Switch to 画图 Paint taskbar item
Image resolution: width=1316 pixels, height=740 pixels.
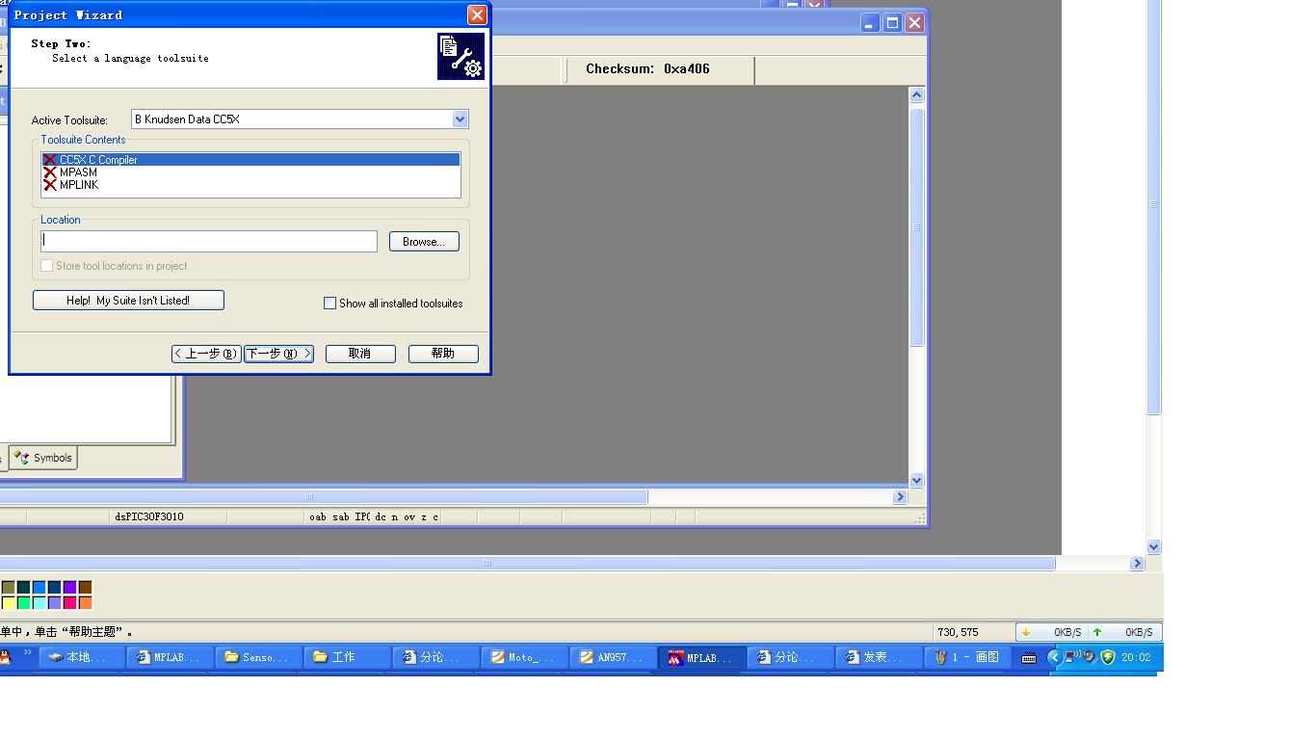click(x=967, y=657)
